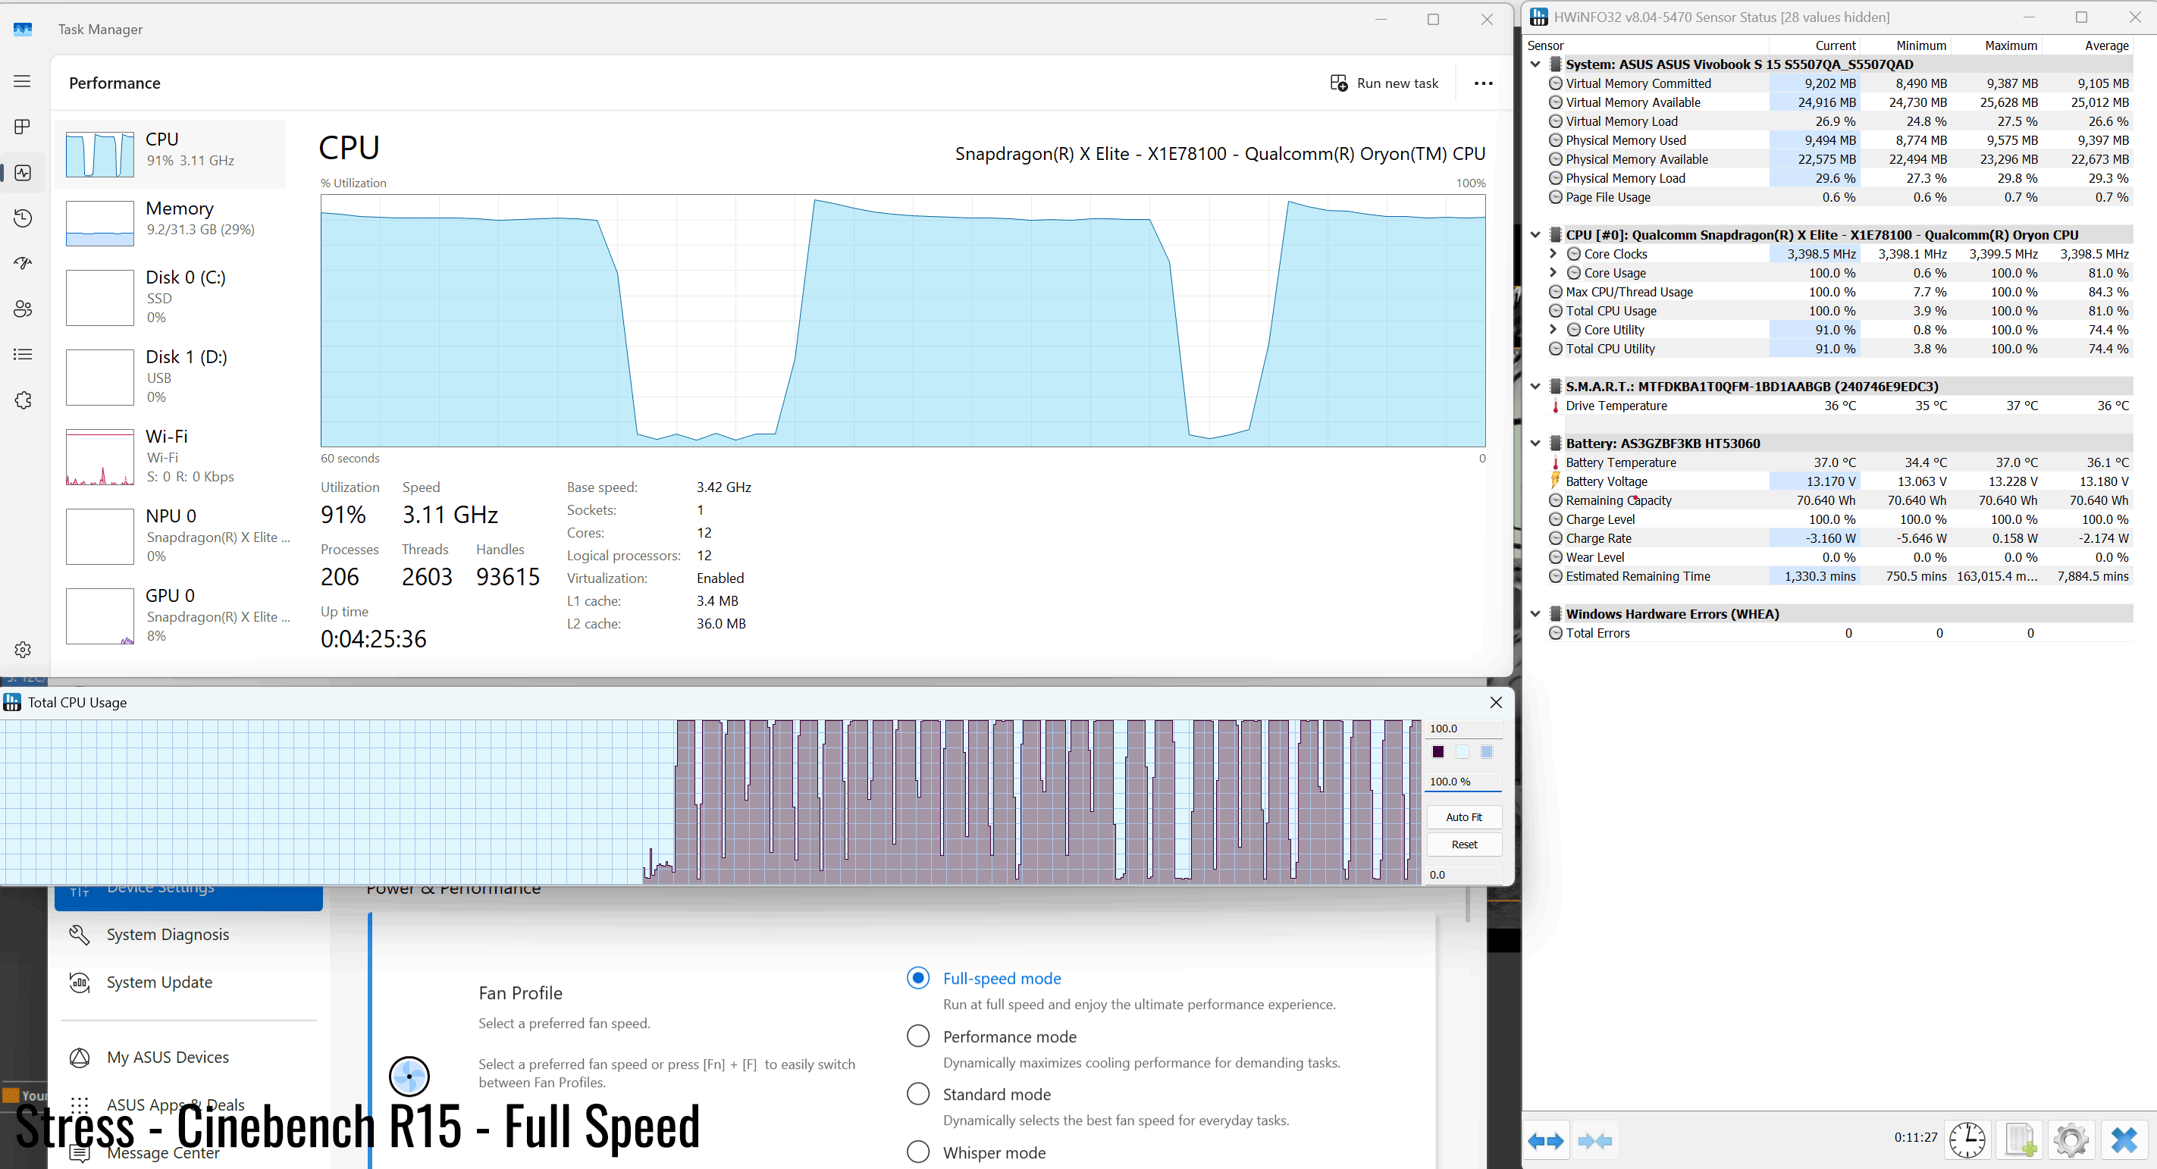Click the three-dot more options in Performance

[x=1483, y=83]
